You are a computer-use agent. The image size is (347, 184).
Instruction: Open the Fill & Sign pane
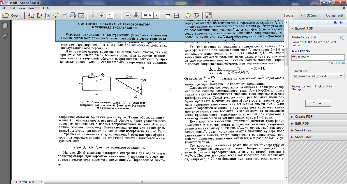309,15
